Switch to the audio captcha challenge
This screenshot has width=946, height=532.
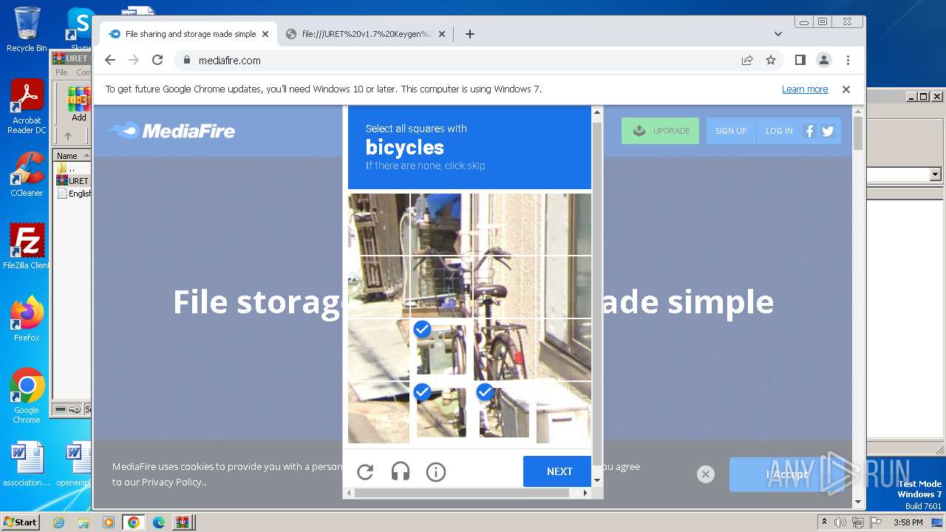click(401, 471)
